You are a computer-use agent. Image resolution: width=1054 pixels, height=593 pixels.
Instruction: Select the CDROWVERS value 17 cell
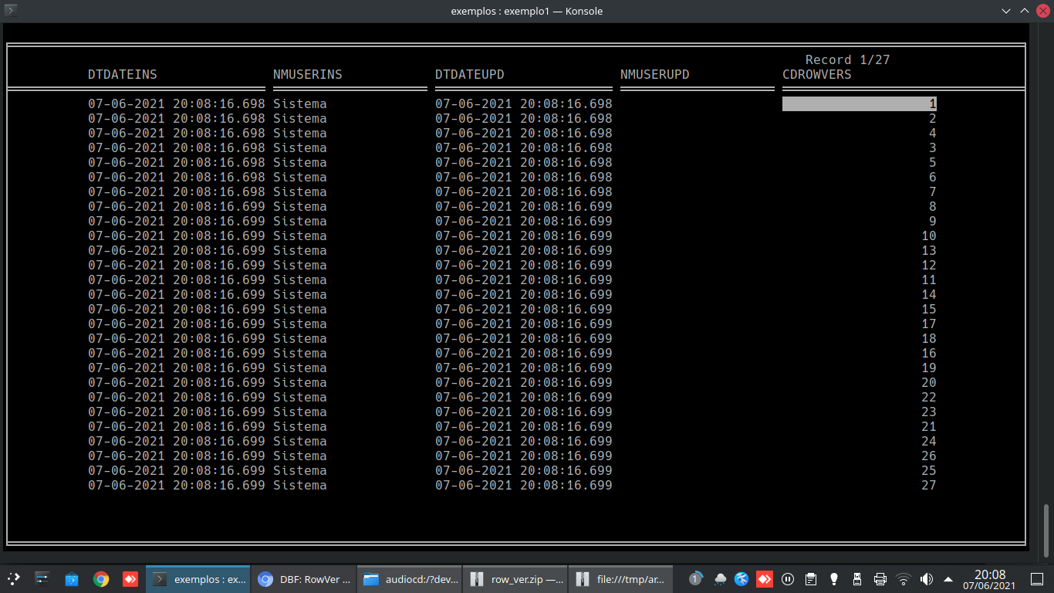(x=929, y=324)
